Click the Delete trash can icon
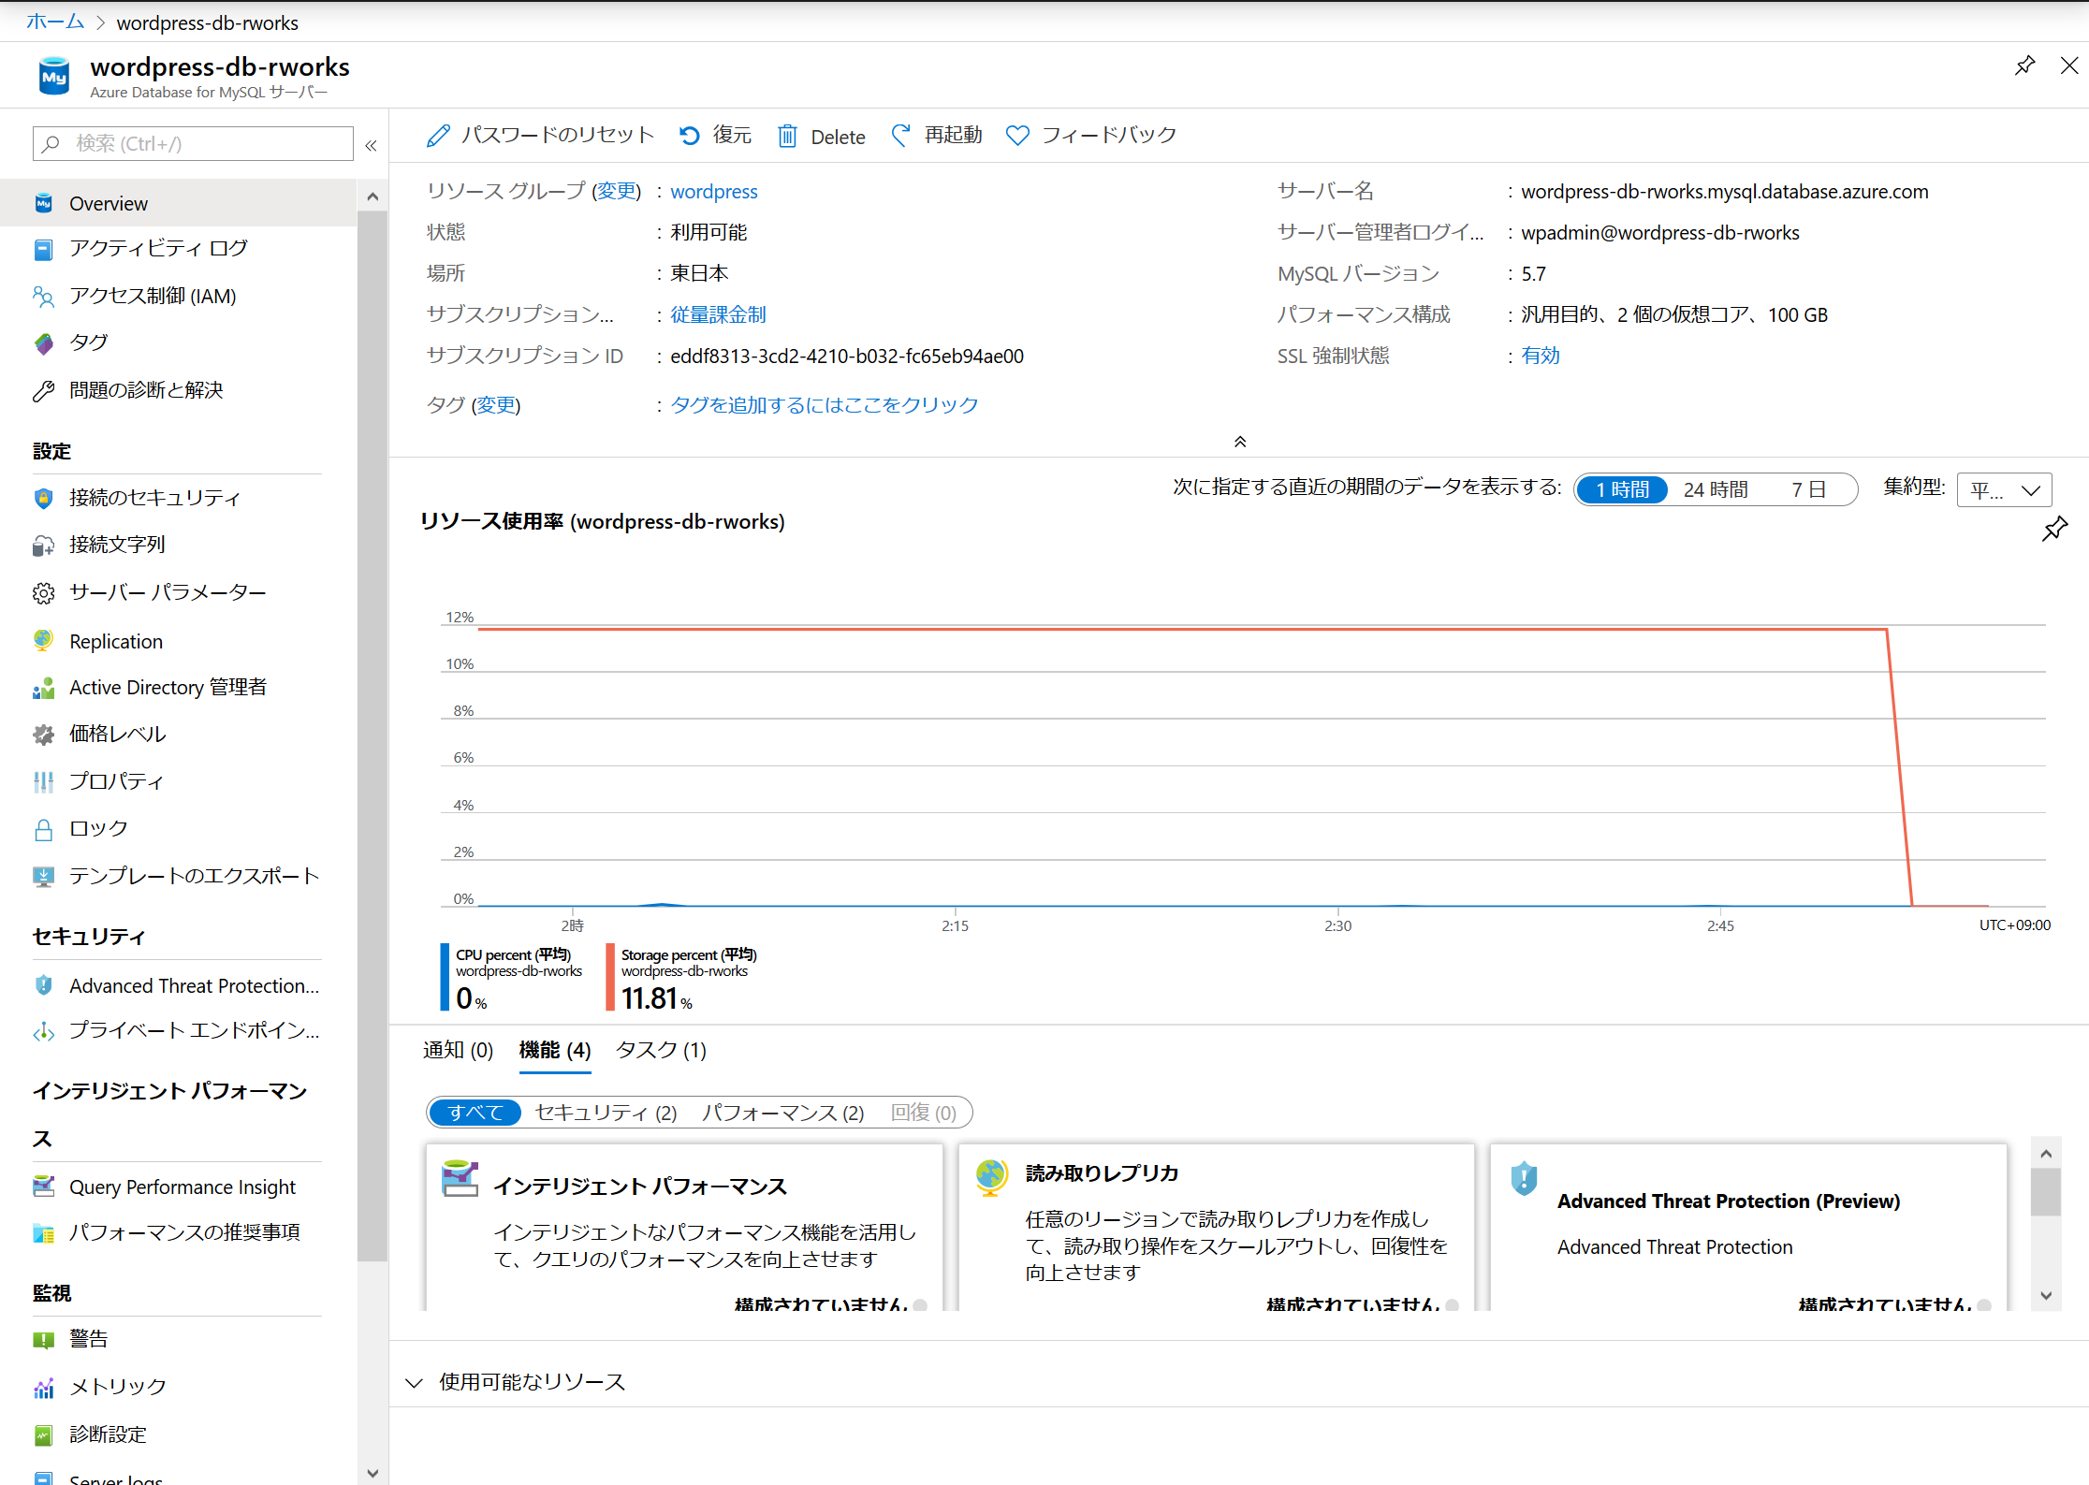 coord(787,137)
